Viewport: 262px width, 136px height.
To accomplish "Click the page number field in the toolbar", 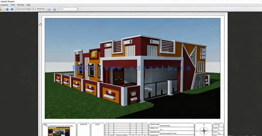I will [x=25, y=9].
